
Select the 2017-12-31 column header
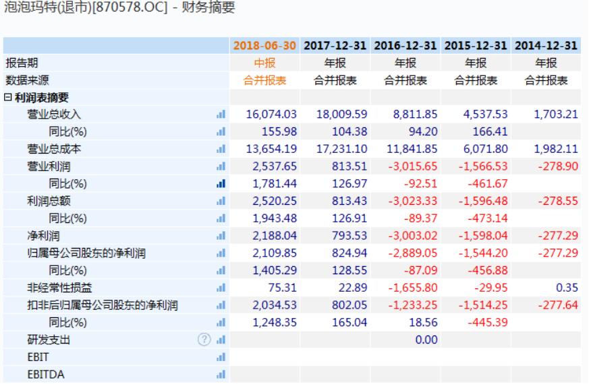click(335, 46)
